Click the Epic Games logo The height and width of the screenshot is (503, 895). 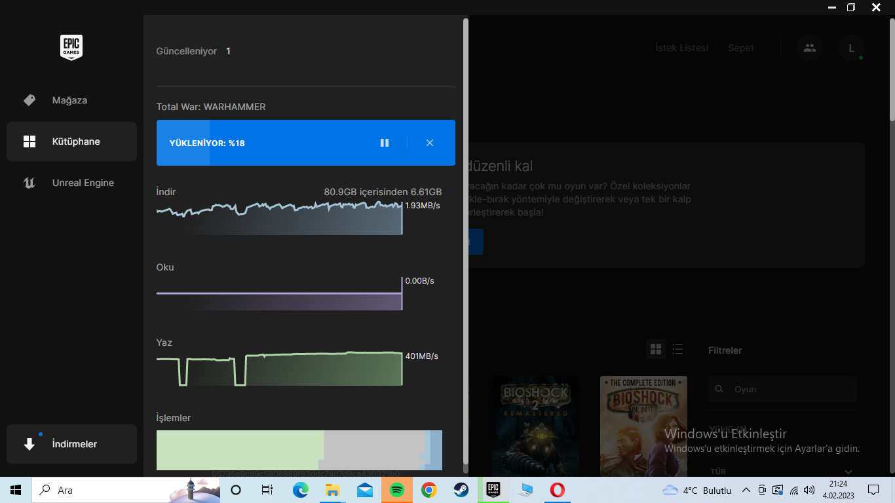pyautogui.click(x=71, y=48)
